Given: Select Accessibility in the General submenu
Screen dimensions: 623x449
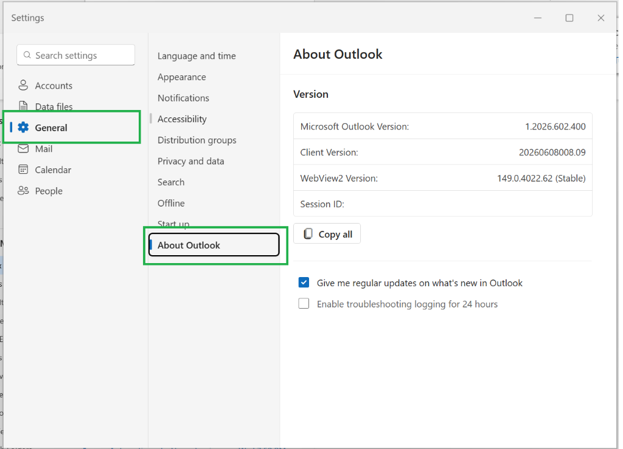Looking at the screenshot, I should [182, 119].
